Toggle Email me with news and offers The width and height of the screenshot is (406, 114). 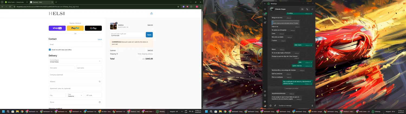tap(50, 50)
